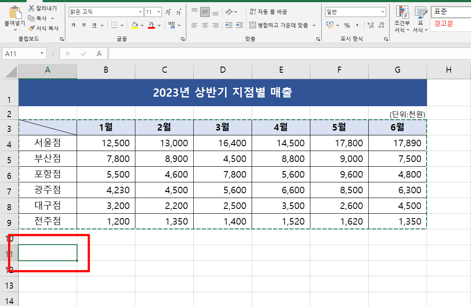Open Conditional Formatting (조건부 서식)
This screenshot has height=306, width=471.
pos(402,19)
